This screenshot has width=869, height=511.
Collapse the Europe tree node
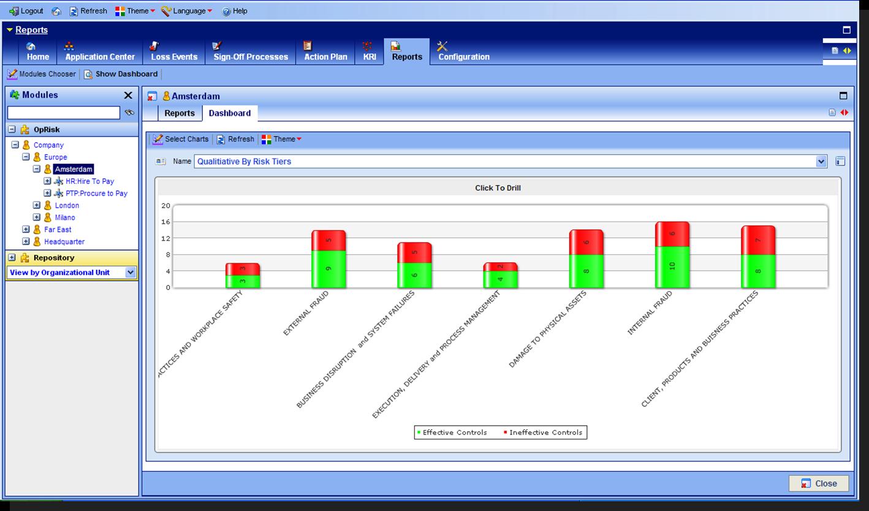click(26, 157)
